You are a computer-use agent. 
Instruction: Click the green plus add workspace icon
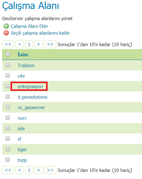(x=6, y=26)
